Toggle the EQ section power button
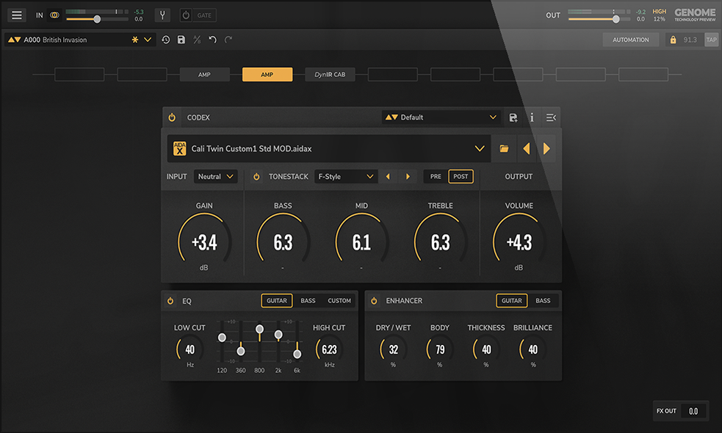Image resolution: width=722 pixels, height=433 pixels. point(170,301)
